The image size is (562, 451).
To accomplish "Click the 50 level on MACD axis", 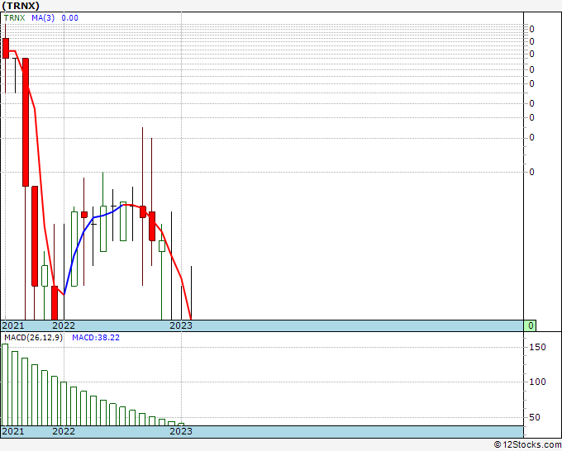I will (536, 417).
